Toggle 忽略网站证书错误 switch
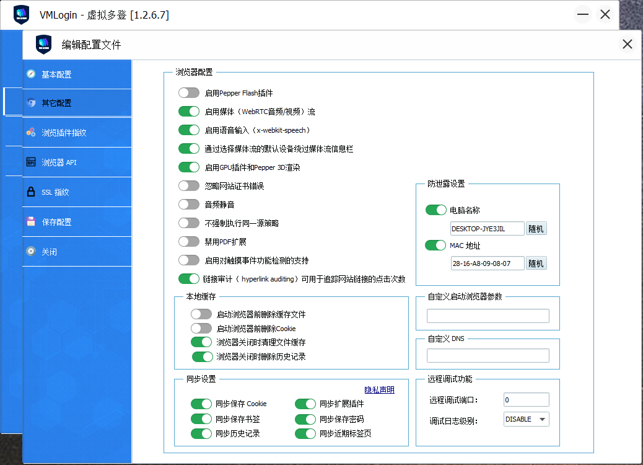 (x=189, y=186)
